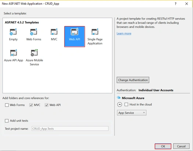Click the Change Authentication button
The height and width of the screenshot is (151, 193).
pyautogui.click(x=133, y=80)
